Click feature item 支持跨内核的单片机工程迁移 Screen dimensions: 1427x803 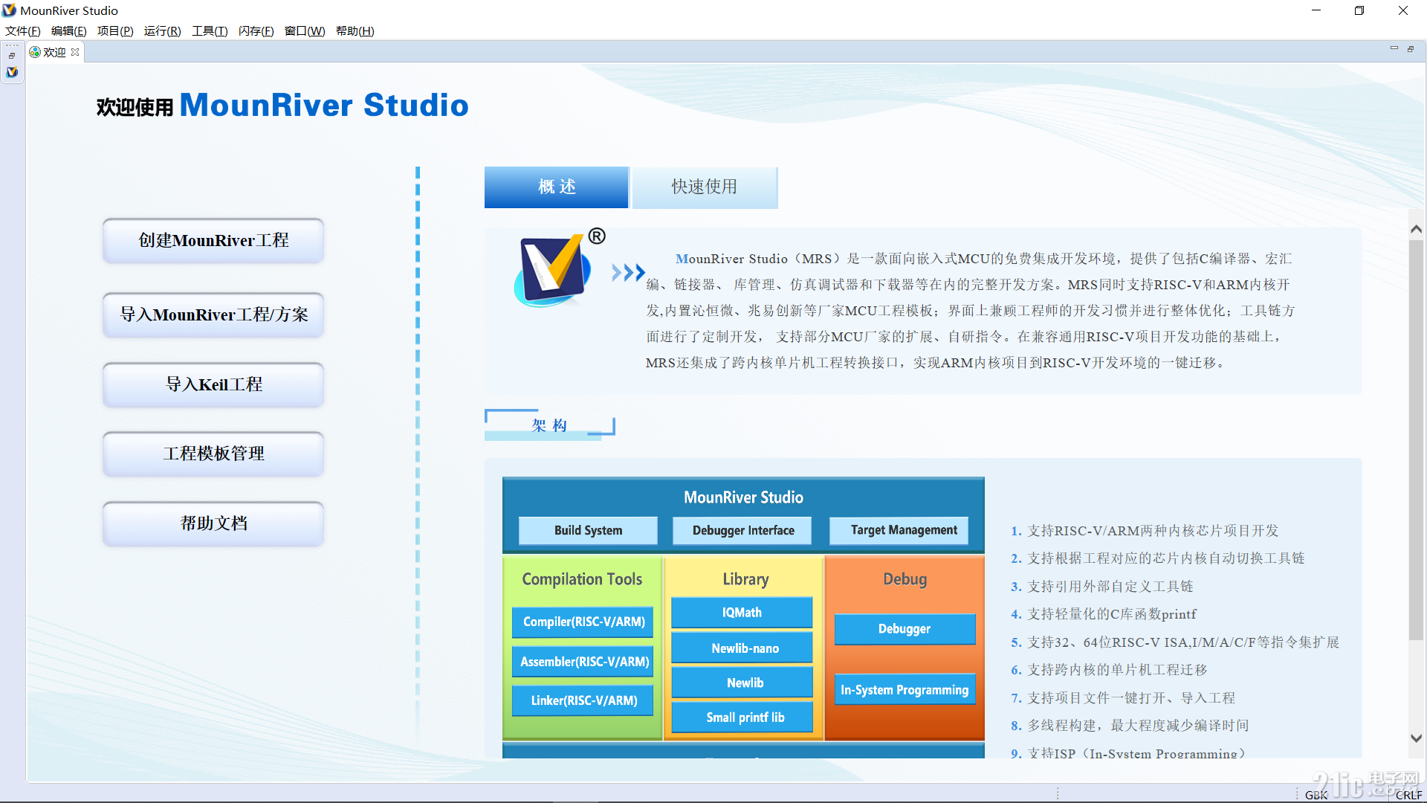[1117, 670]
